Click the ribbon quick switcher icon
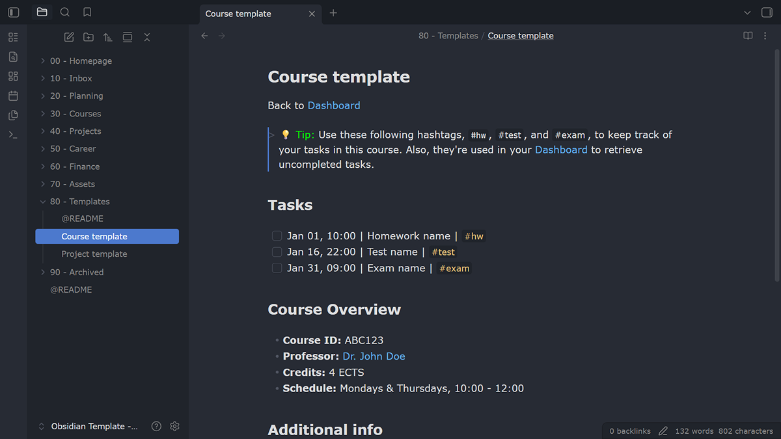The height and width of the screenshot is (439, 781). (x=14, y=37)
